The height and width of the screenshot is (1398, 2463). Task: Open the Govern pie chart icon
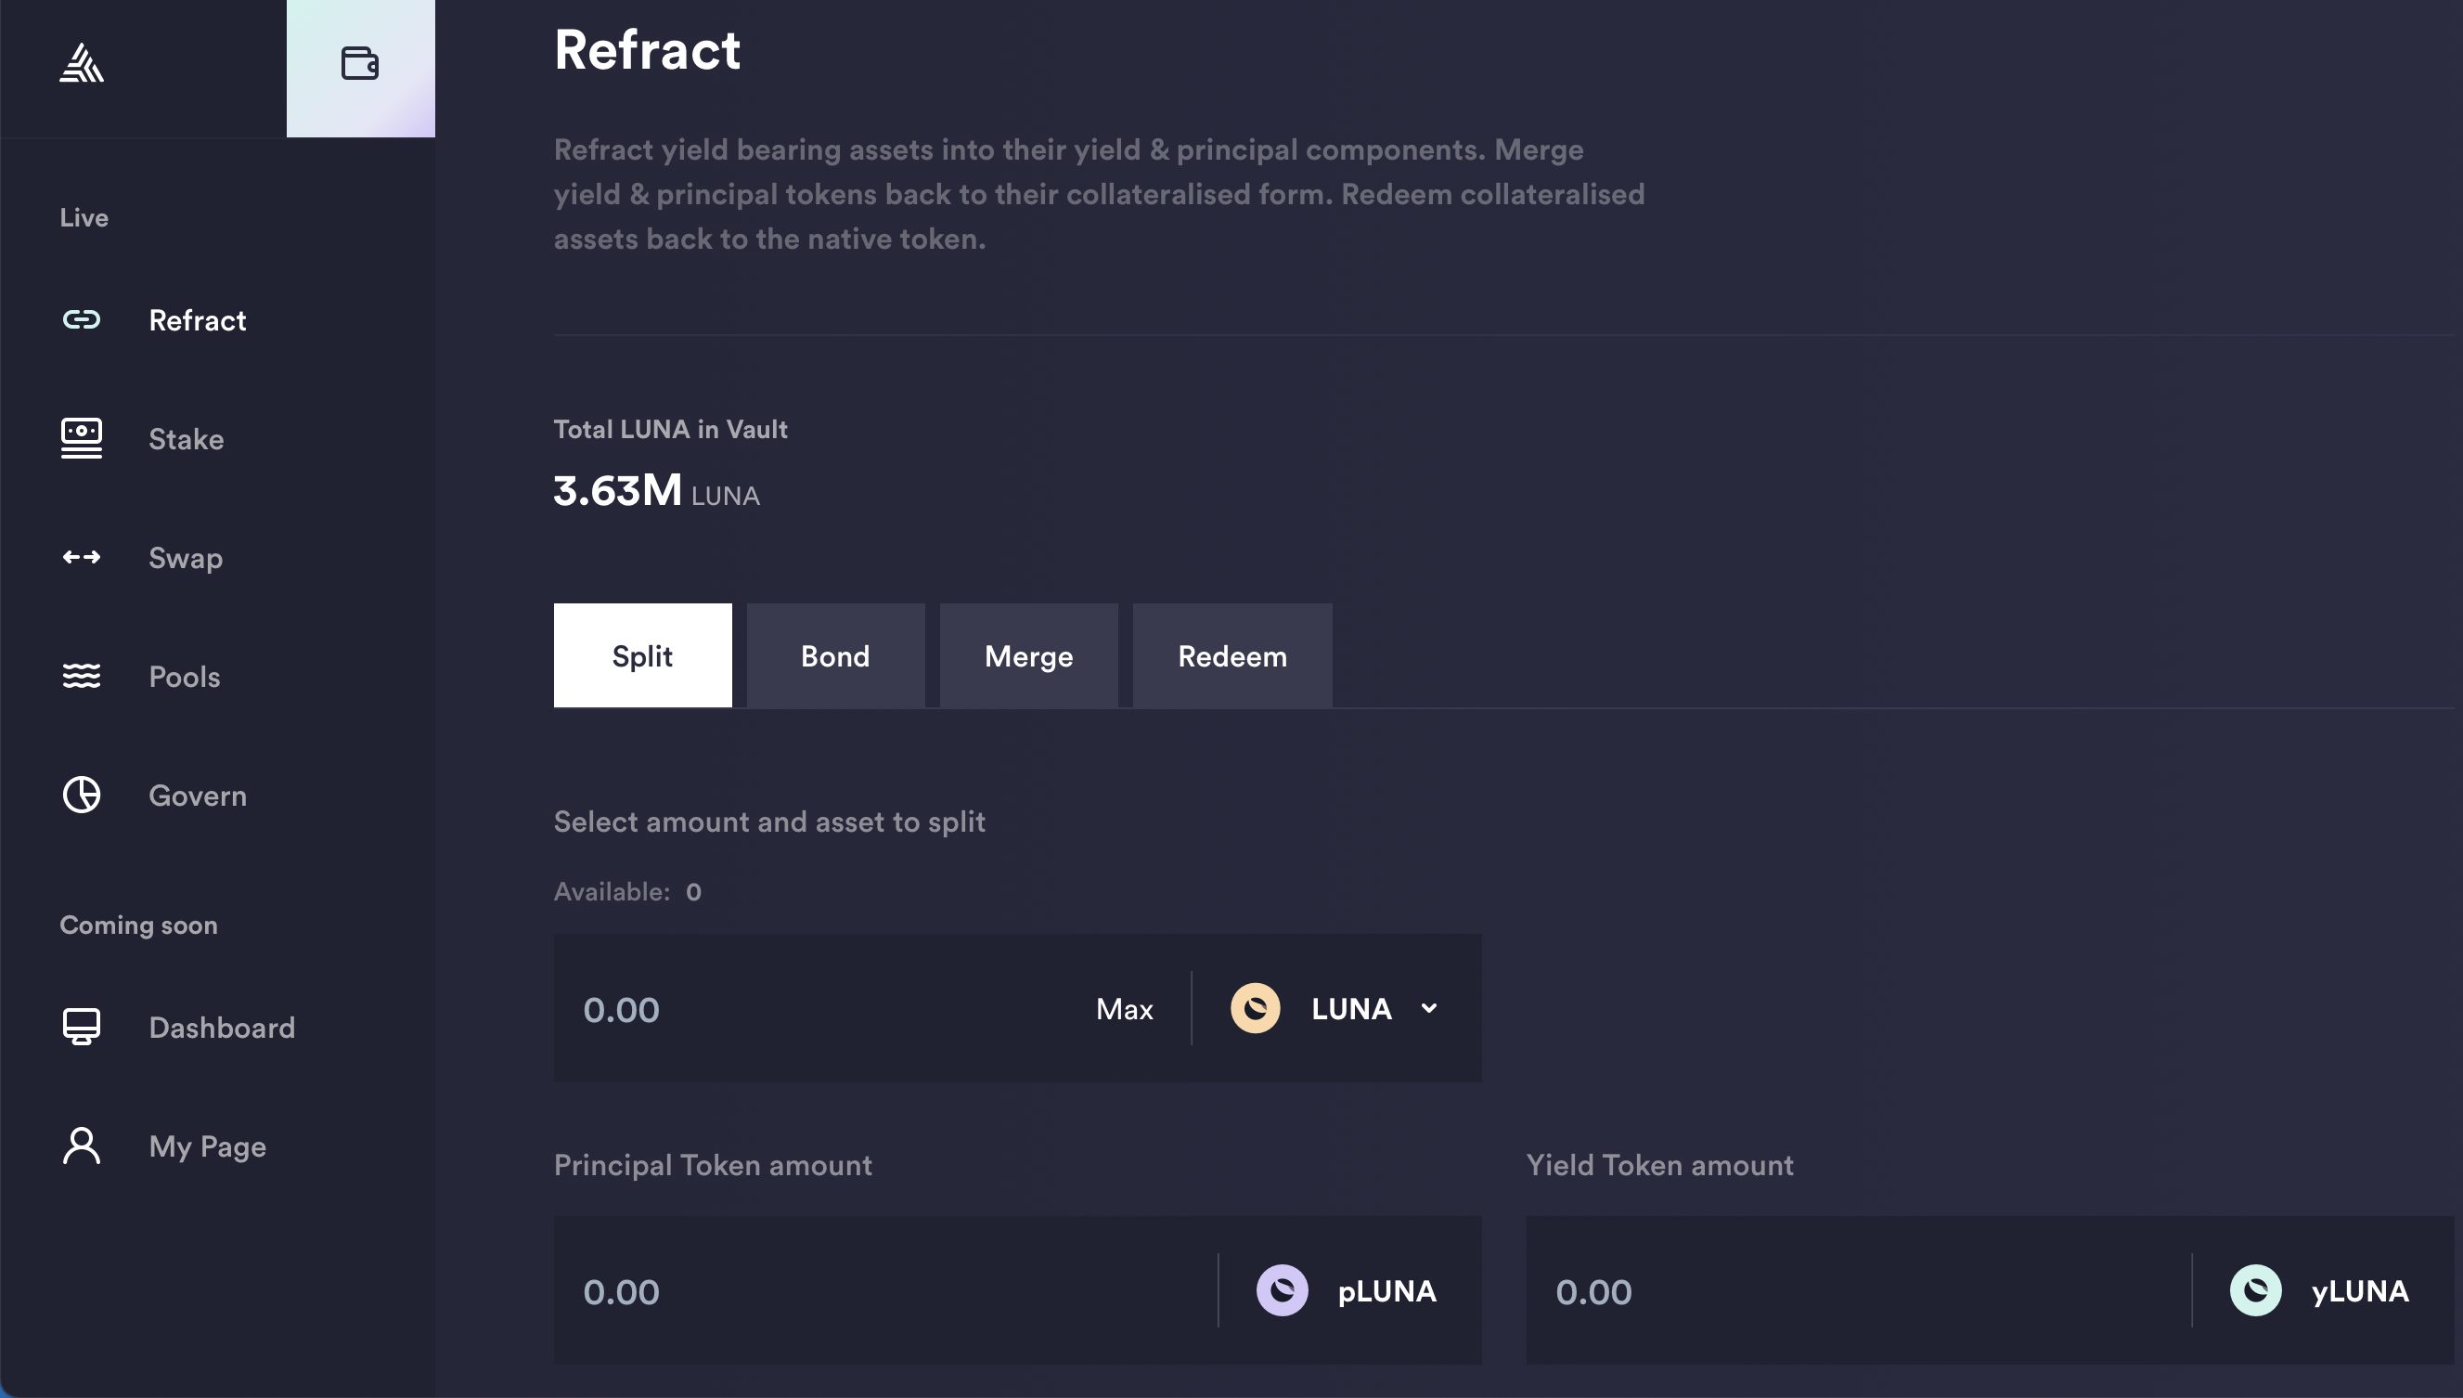(x=82, y=795)
